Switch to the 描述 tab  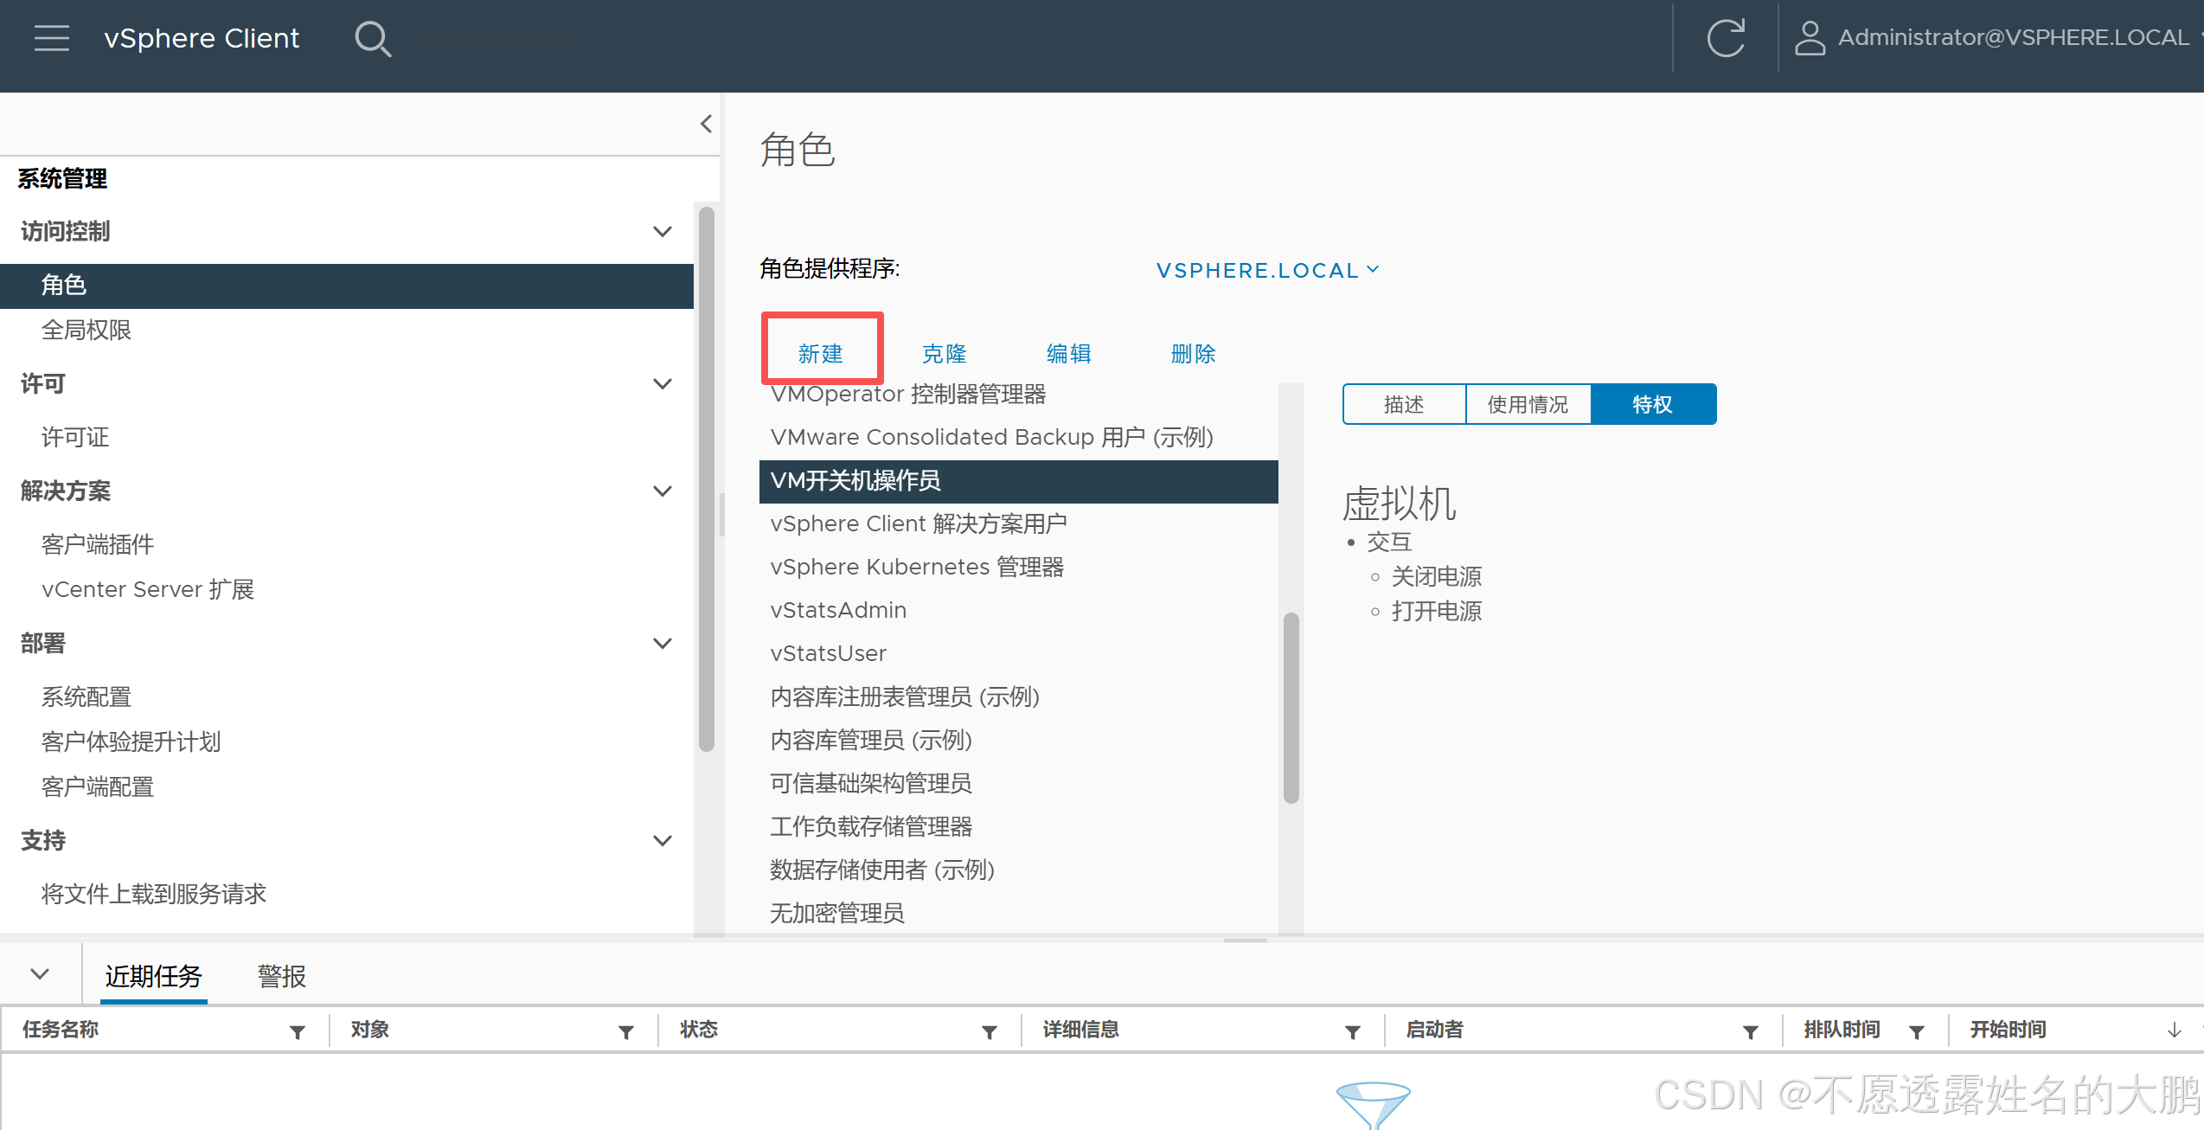coord(1404,404)
